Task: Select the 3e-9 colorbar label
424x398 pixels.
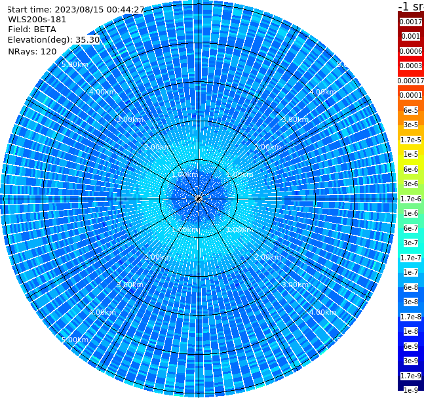Action: point(411,361)
